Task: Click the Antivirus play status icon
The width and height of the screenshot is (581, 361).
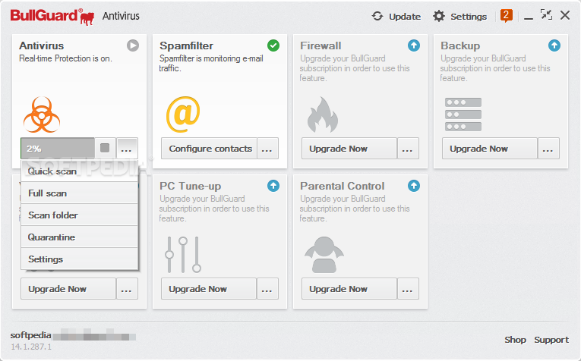Action: pyautogui.click(x=133, y=46)
